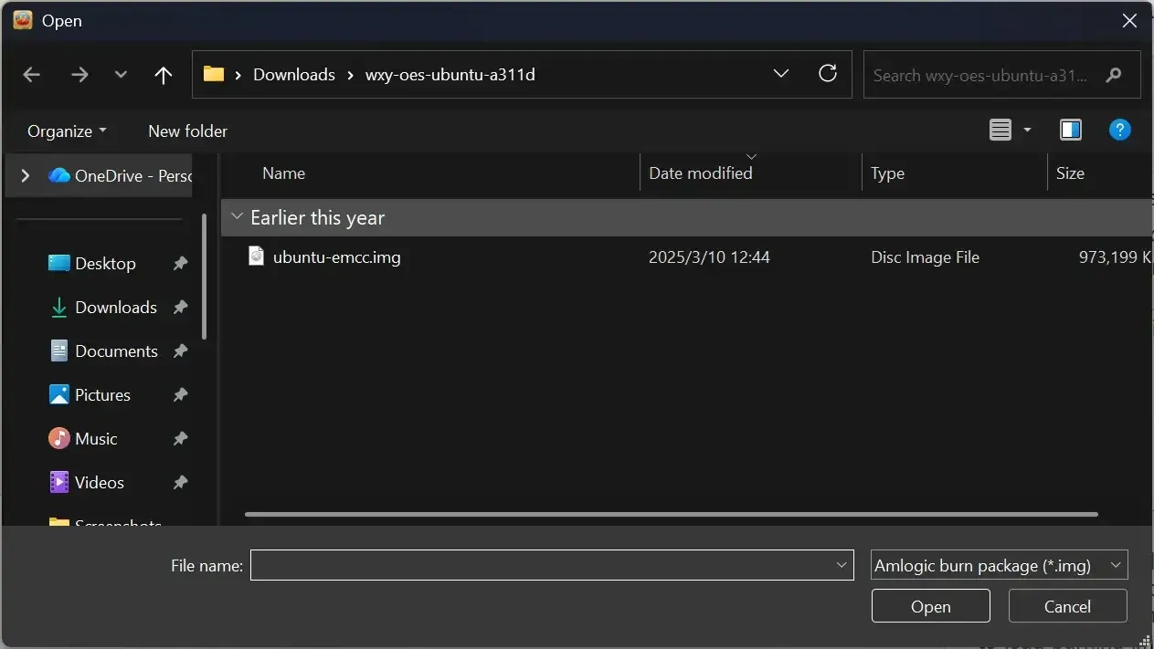Unpin Desktop using its pin icon

180,263
